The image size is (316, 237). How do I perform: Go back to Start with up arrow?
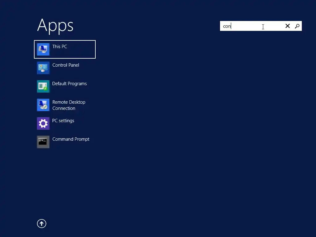tap(42, 223)
